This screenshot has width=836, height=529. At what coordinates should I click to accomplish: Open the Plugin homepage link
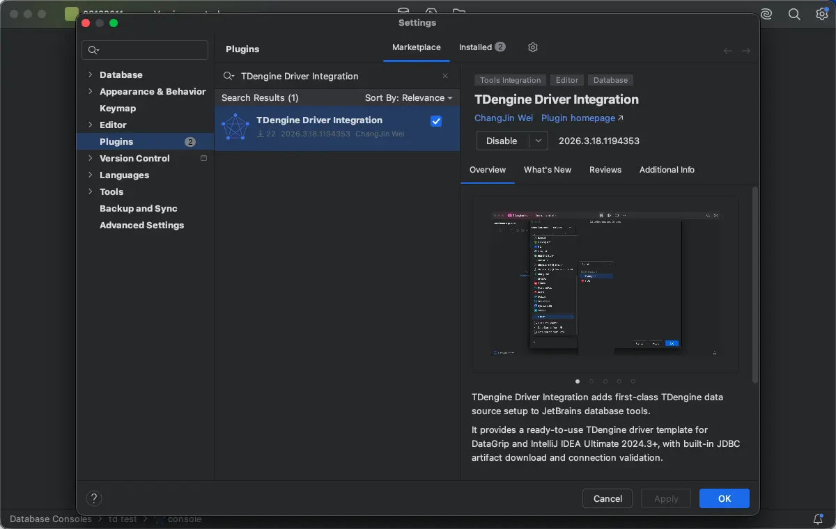coord(582,118)
